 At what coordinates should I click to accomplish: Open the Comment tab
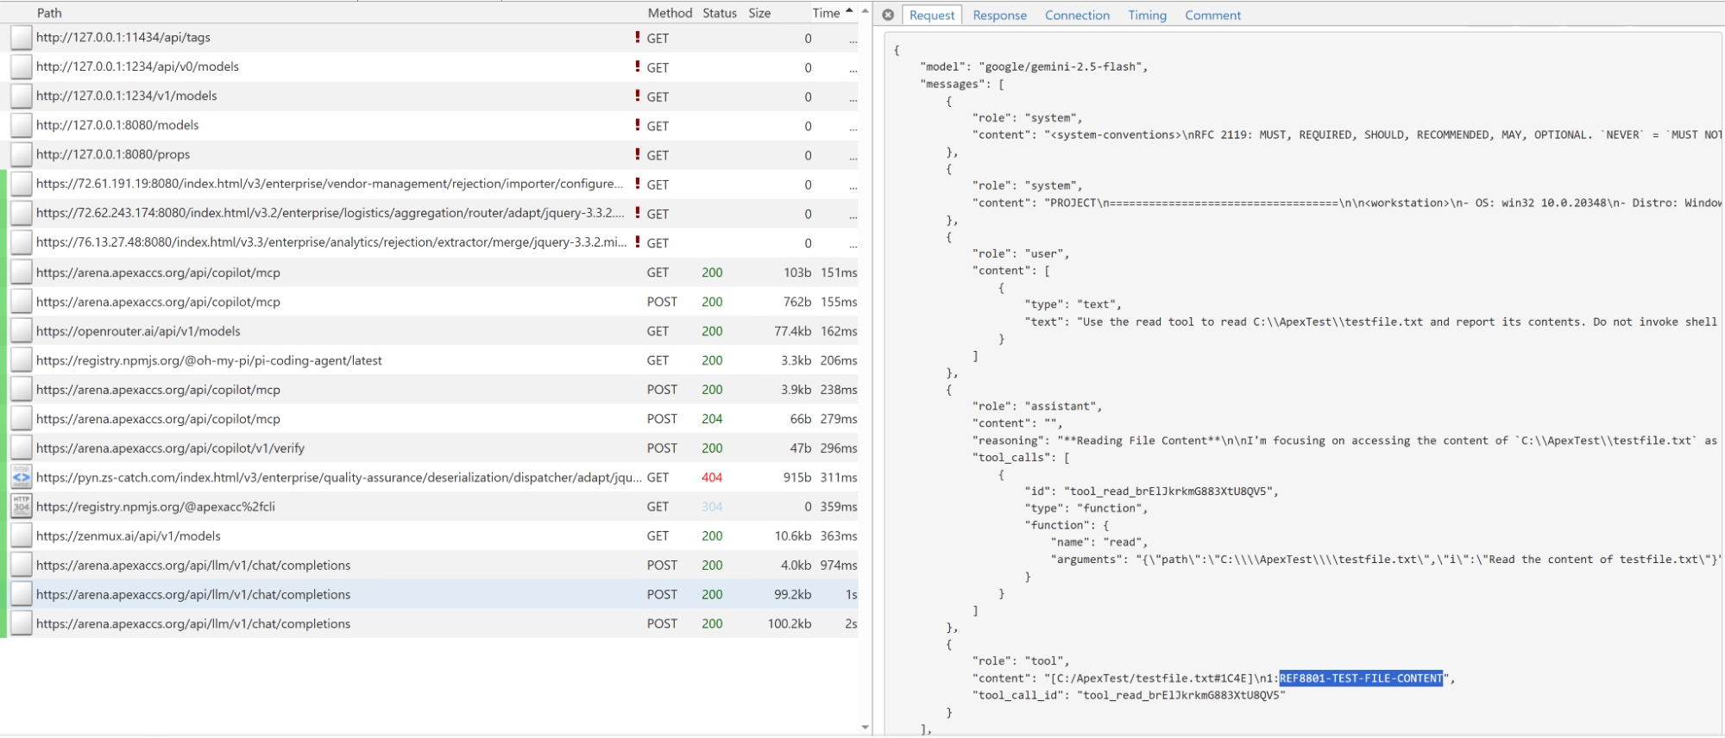tap(1212, 15)
